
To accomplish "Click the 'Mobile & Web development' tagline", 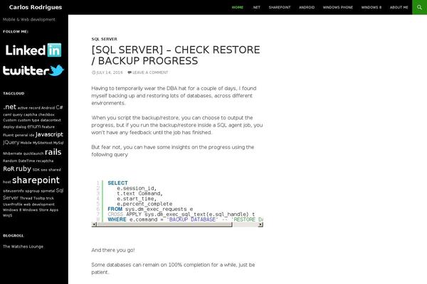I will pos(29,20).
